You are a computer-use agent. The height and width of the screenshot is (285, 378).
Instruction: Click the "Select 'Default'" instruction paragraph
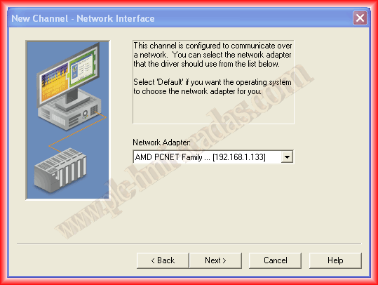point(212,86)
